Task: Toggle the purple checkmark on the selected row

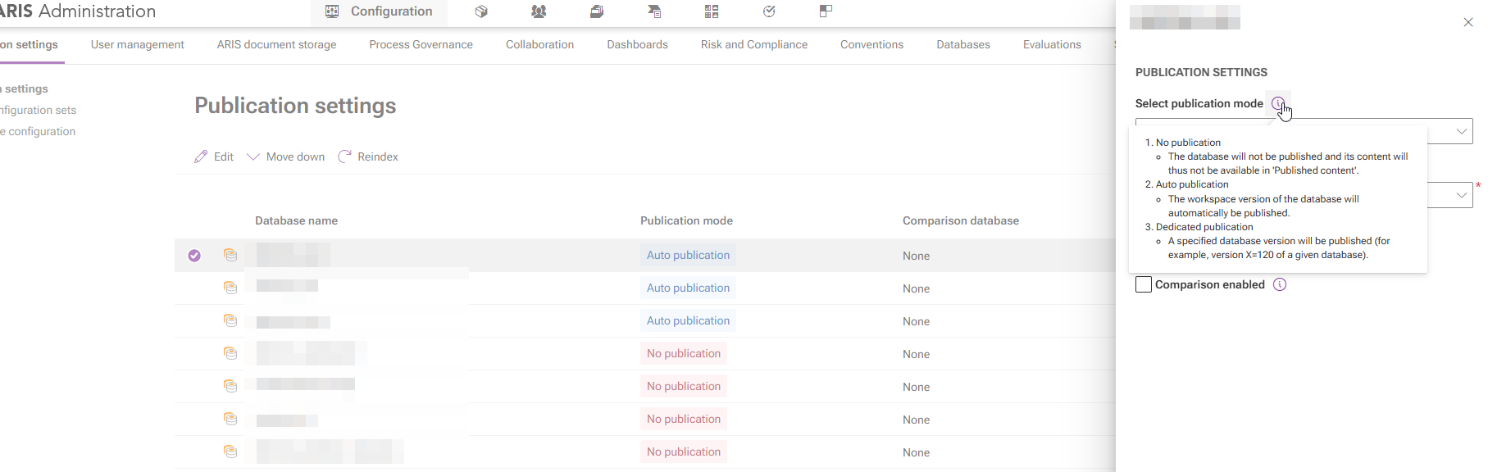Action: [194, 256]
